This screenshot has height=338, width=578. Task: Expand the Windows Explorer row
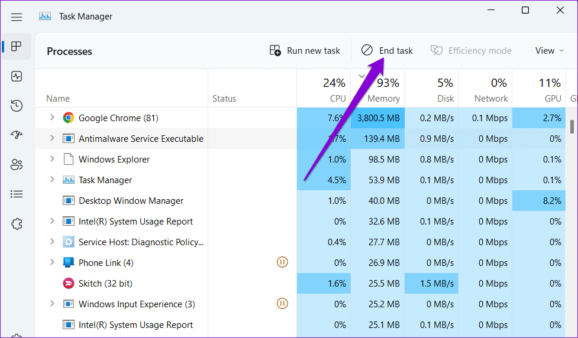(x=52, y=159)
